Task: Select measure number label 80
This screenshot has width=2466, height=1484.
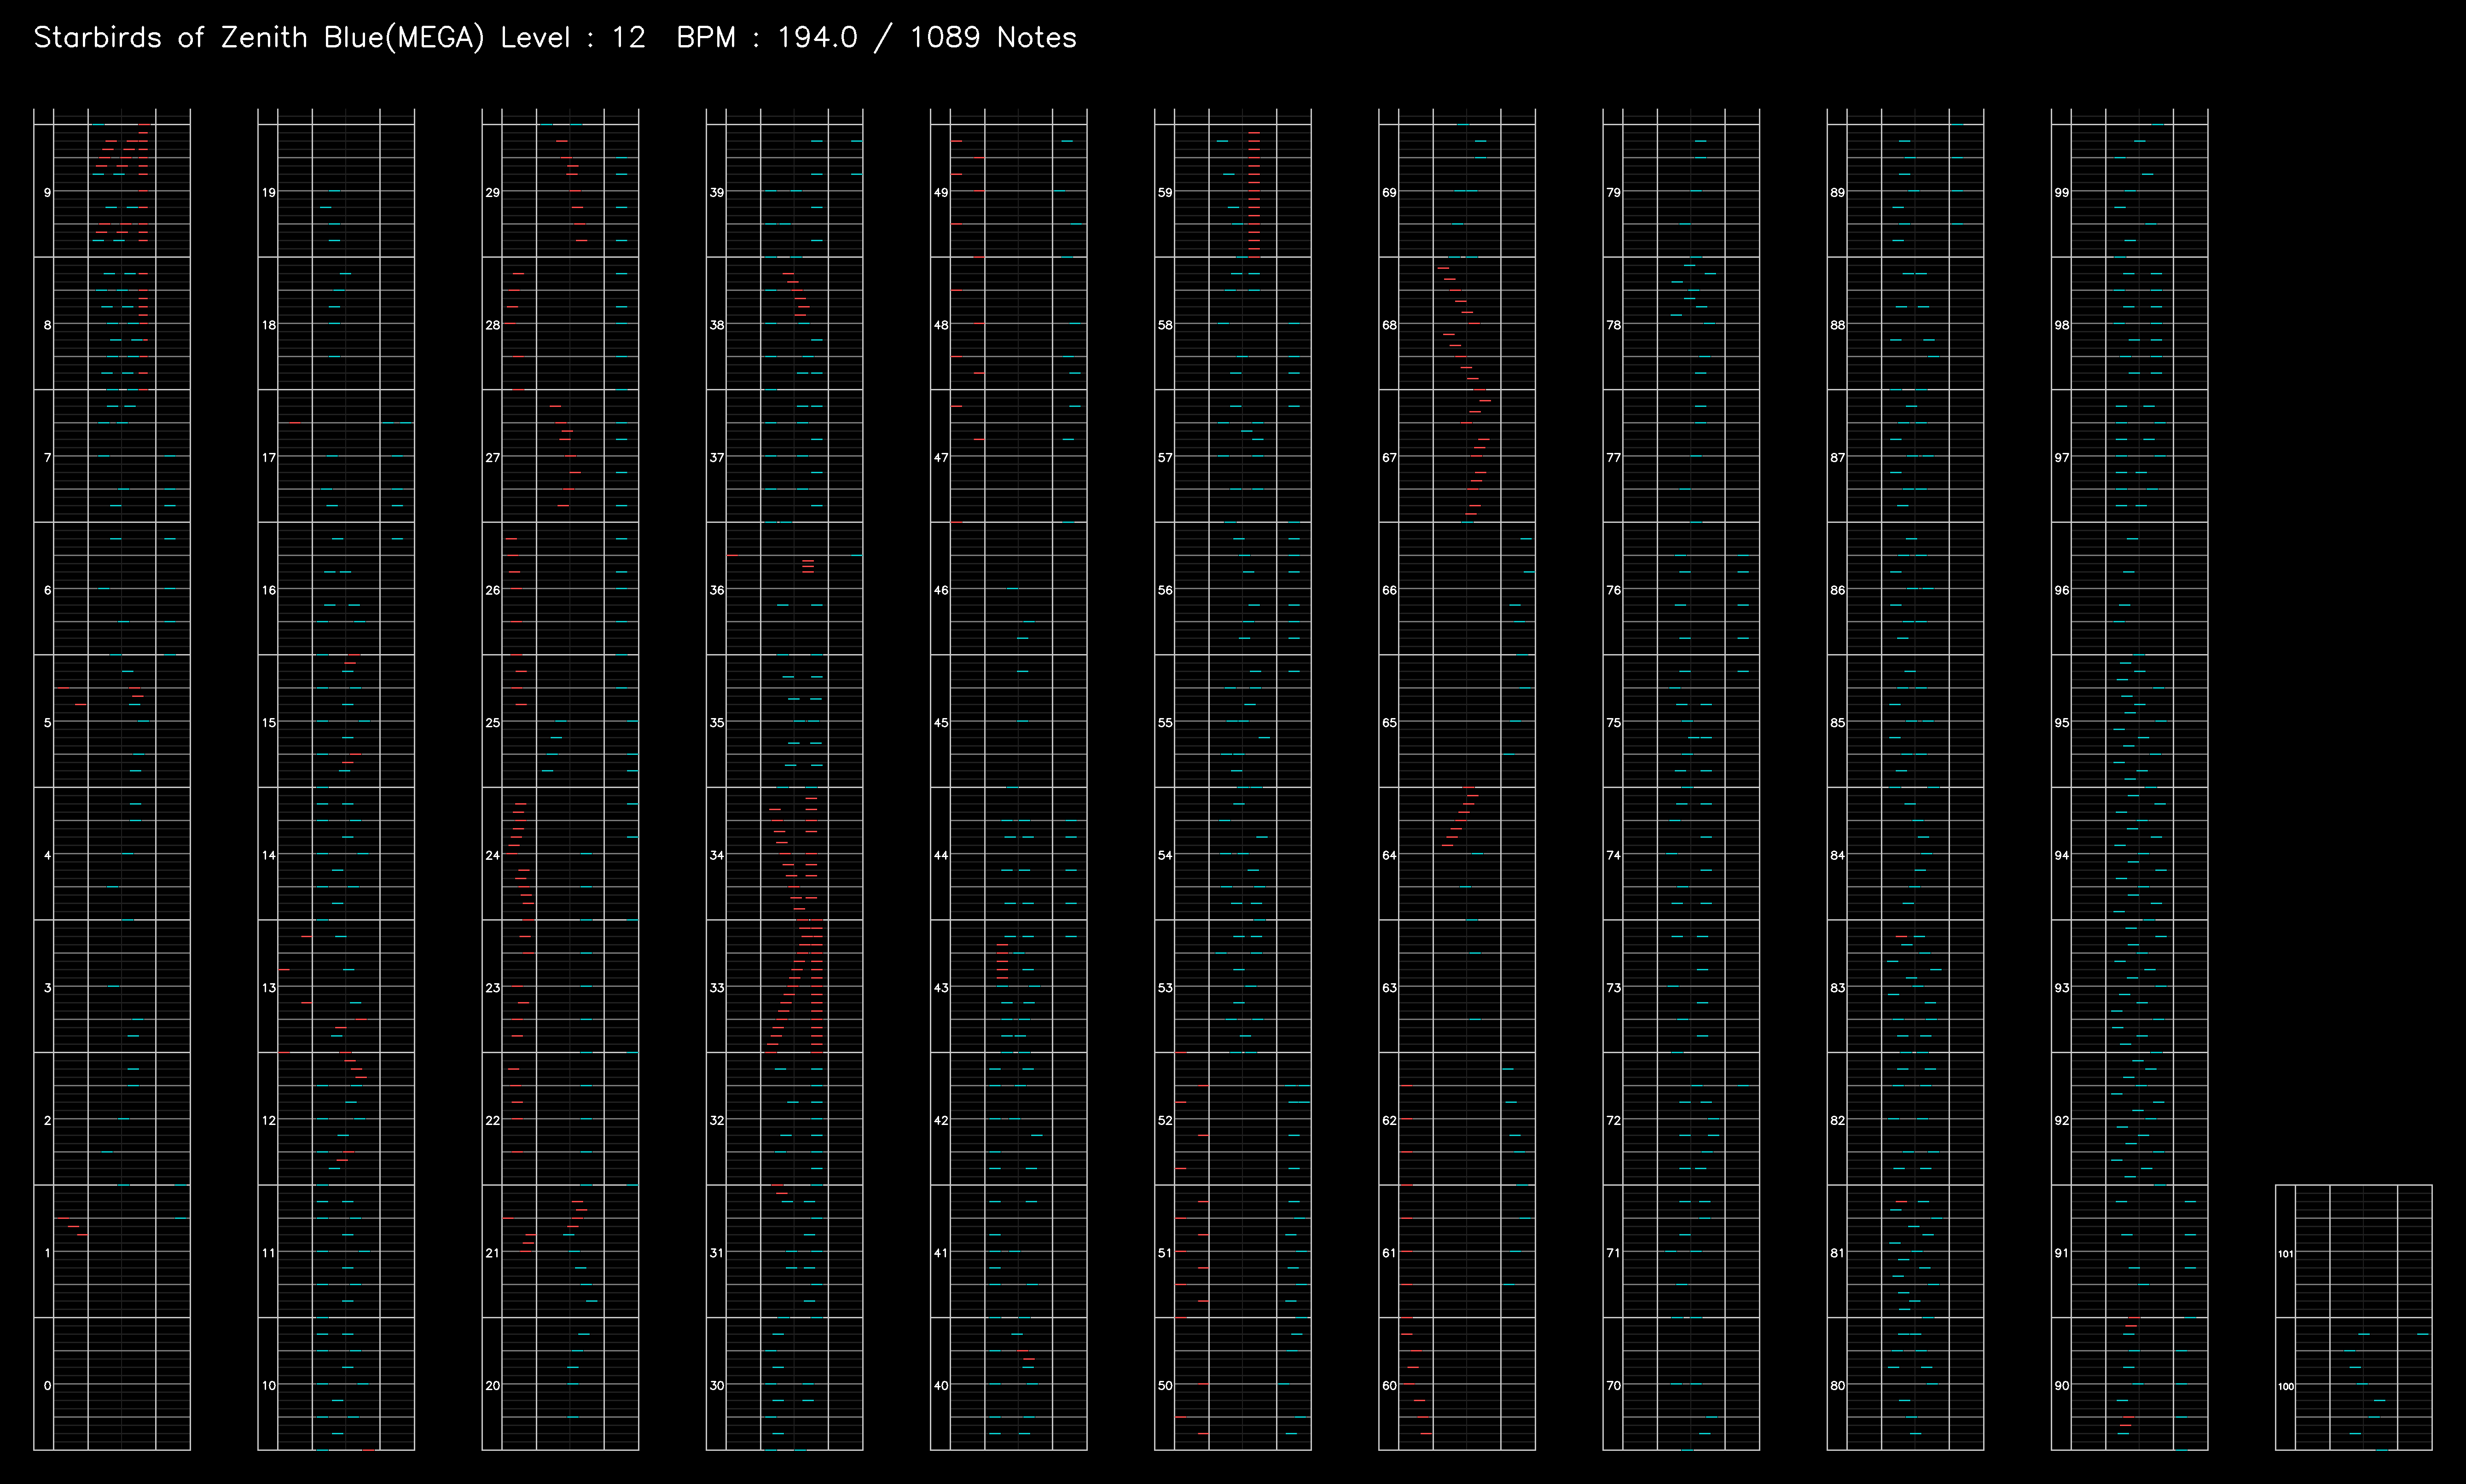Action: click(1837, 1386)
